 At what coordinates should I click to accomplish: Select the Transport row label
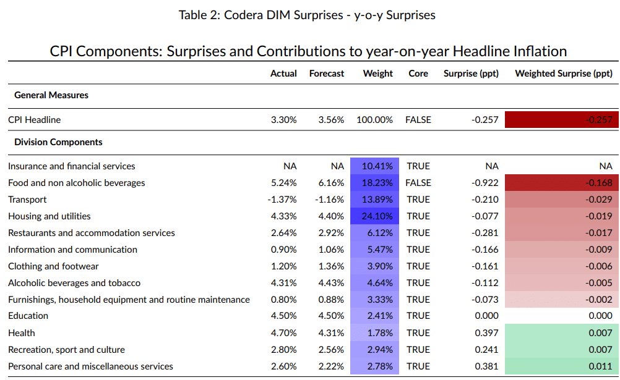[x=27, y=200]
